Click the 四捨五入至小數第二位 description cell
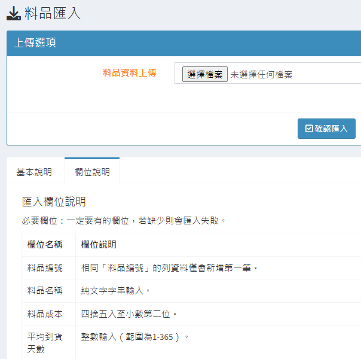Screen dimensions: 361x359 coord(130,314)
